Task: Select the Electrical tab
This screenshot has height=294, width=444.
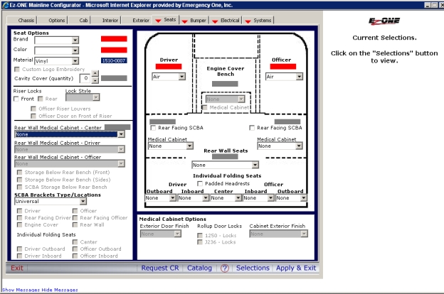Action: [226, 21]
